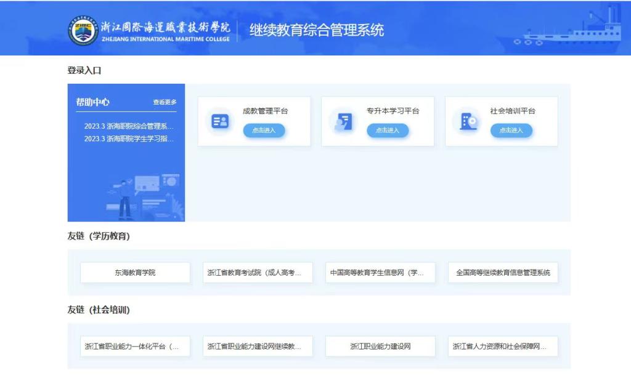Click the ZIMC college logo emblem
This screenshot has width=631, height=386.
click(83, 31)
